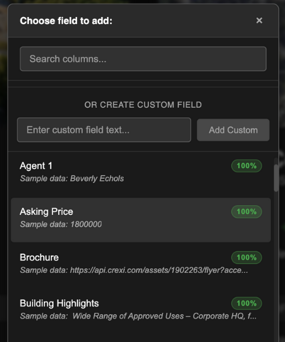Click the Add Custom button
285x342 pixels.
tap(233, 130)
